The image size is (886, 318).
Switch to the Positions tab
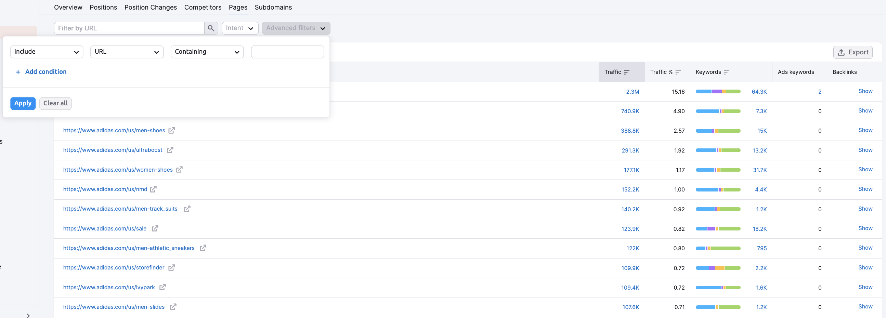click(x=103, y=7)
